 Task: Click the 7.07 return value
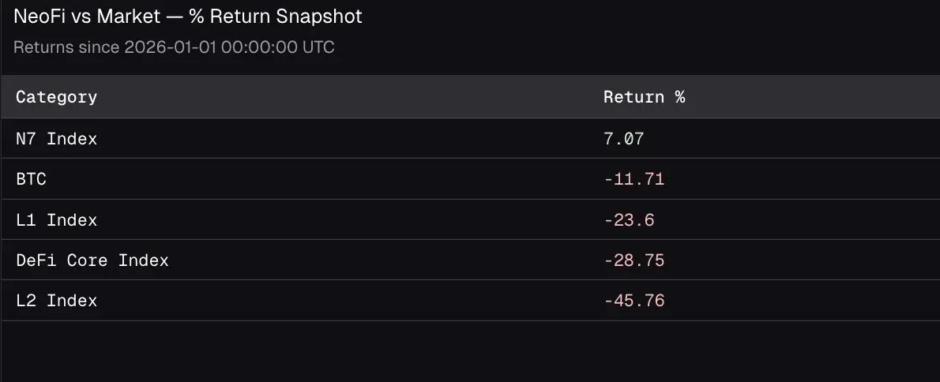click(624, 139)
